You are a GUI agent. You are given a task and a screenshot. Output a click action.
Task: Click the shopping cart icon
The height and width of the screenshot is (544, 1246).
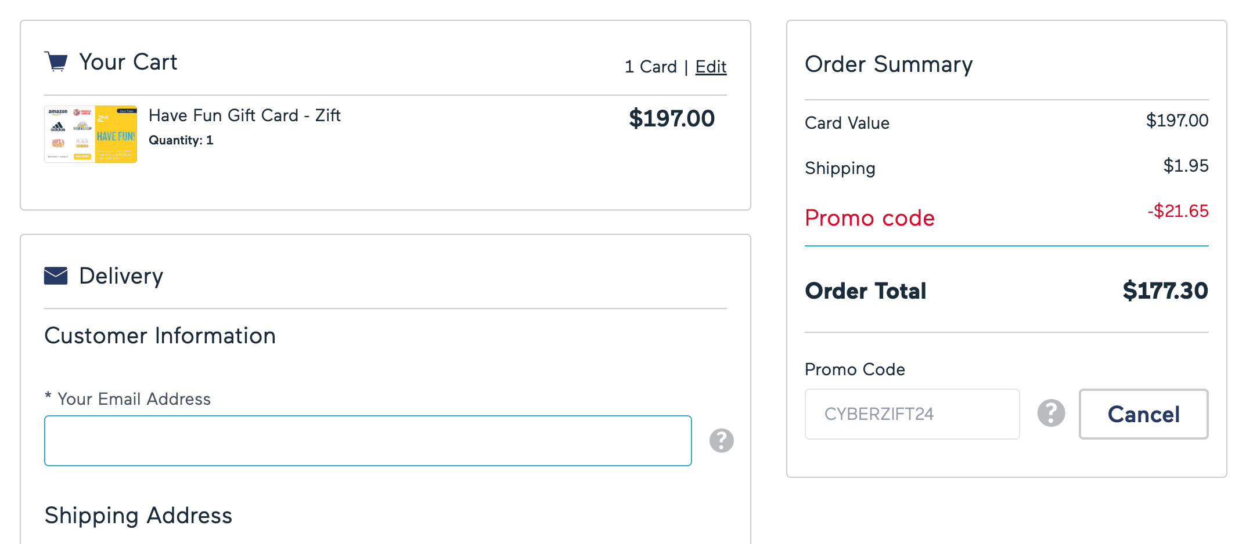point(56,61)
